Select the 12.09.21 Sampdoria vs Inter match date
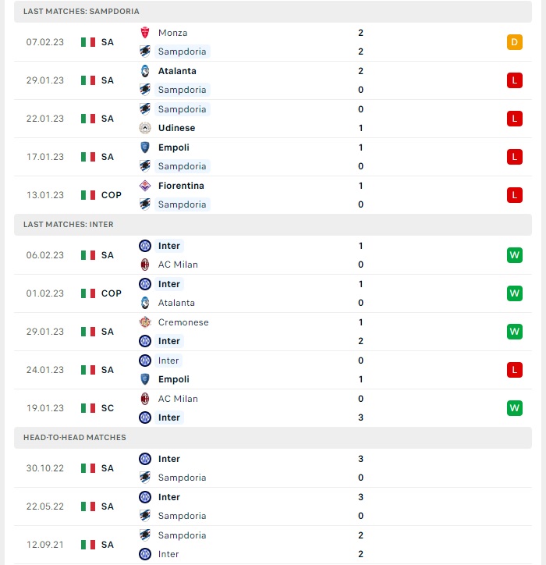The height and width of the screenshot is (565, 546). pyautogui.click(x=45, y=545)
